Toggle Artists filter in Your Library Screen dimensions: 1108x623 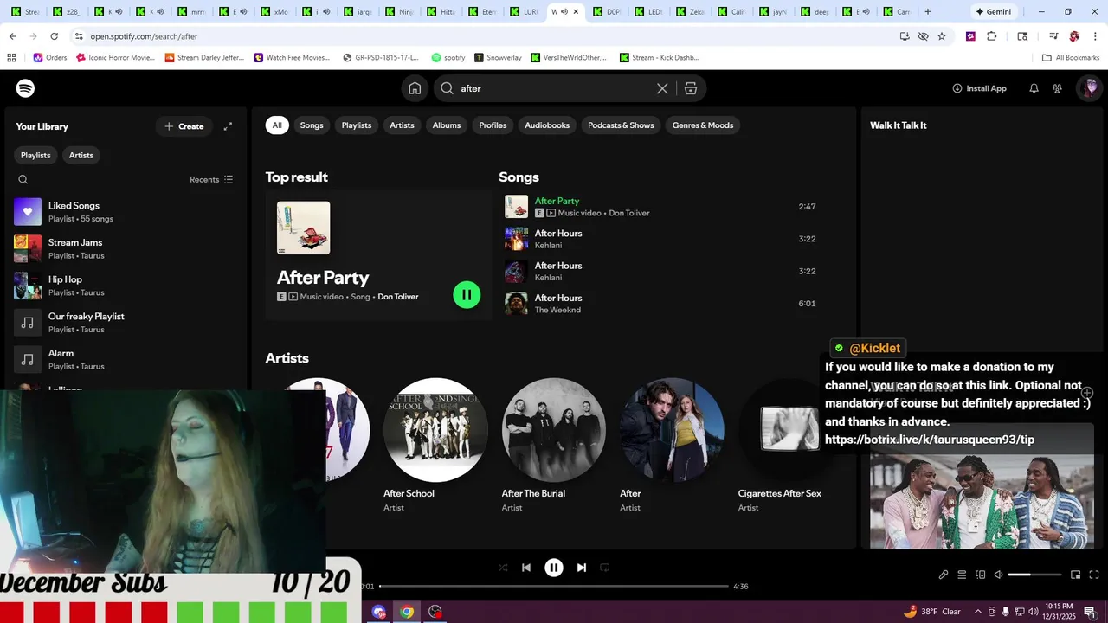coord(81,155)
